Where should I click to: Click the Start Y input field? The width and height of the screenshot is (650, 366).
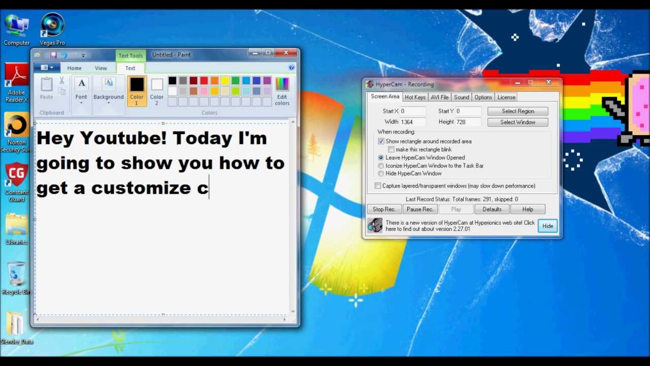(x=468, y=111)
